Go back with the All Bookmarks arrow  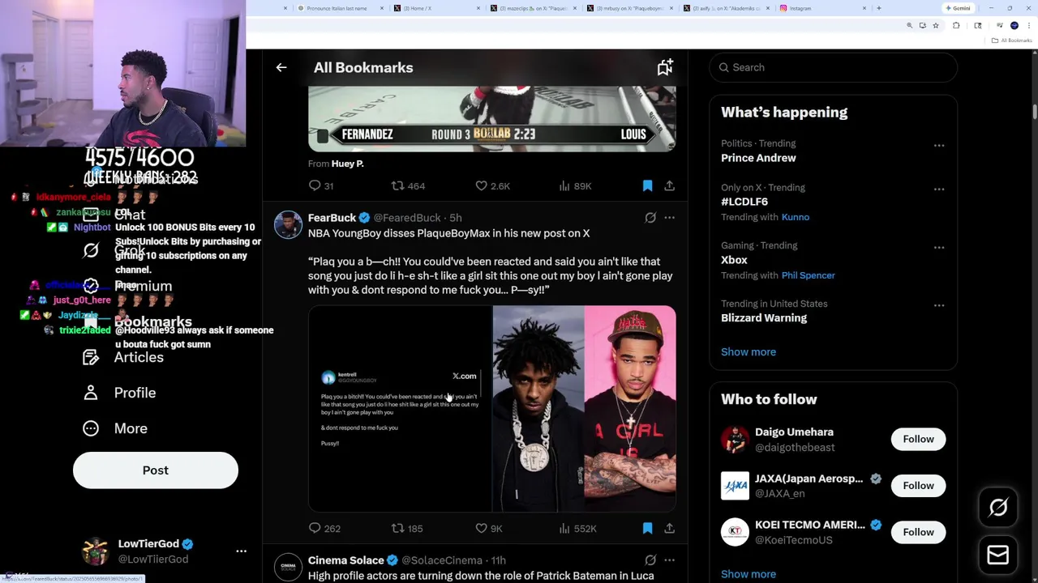click(281, 67)
